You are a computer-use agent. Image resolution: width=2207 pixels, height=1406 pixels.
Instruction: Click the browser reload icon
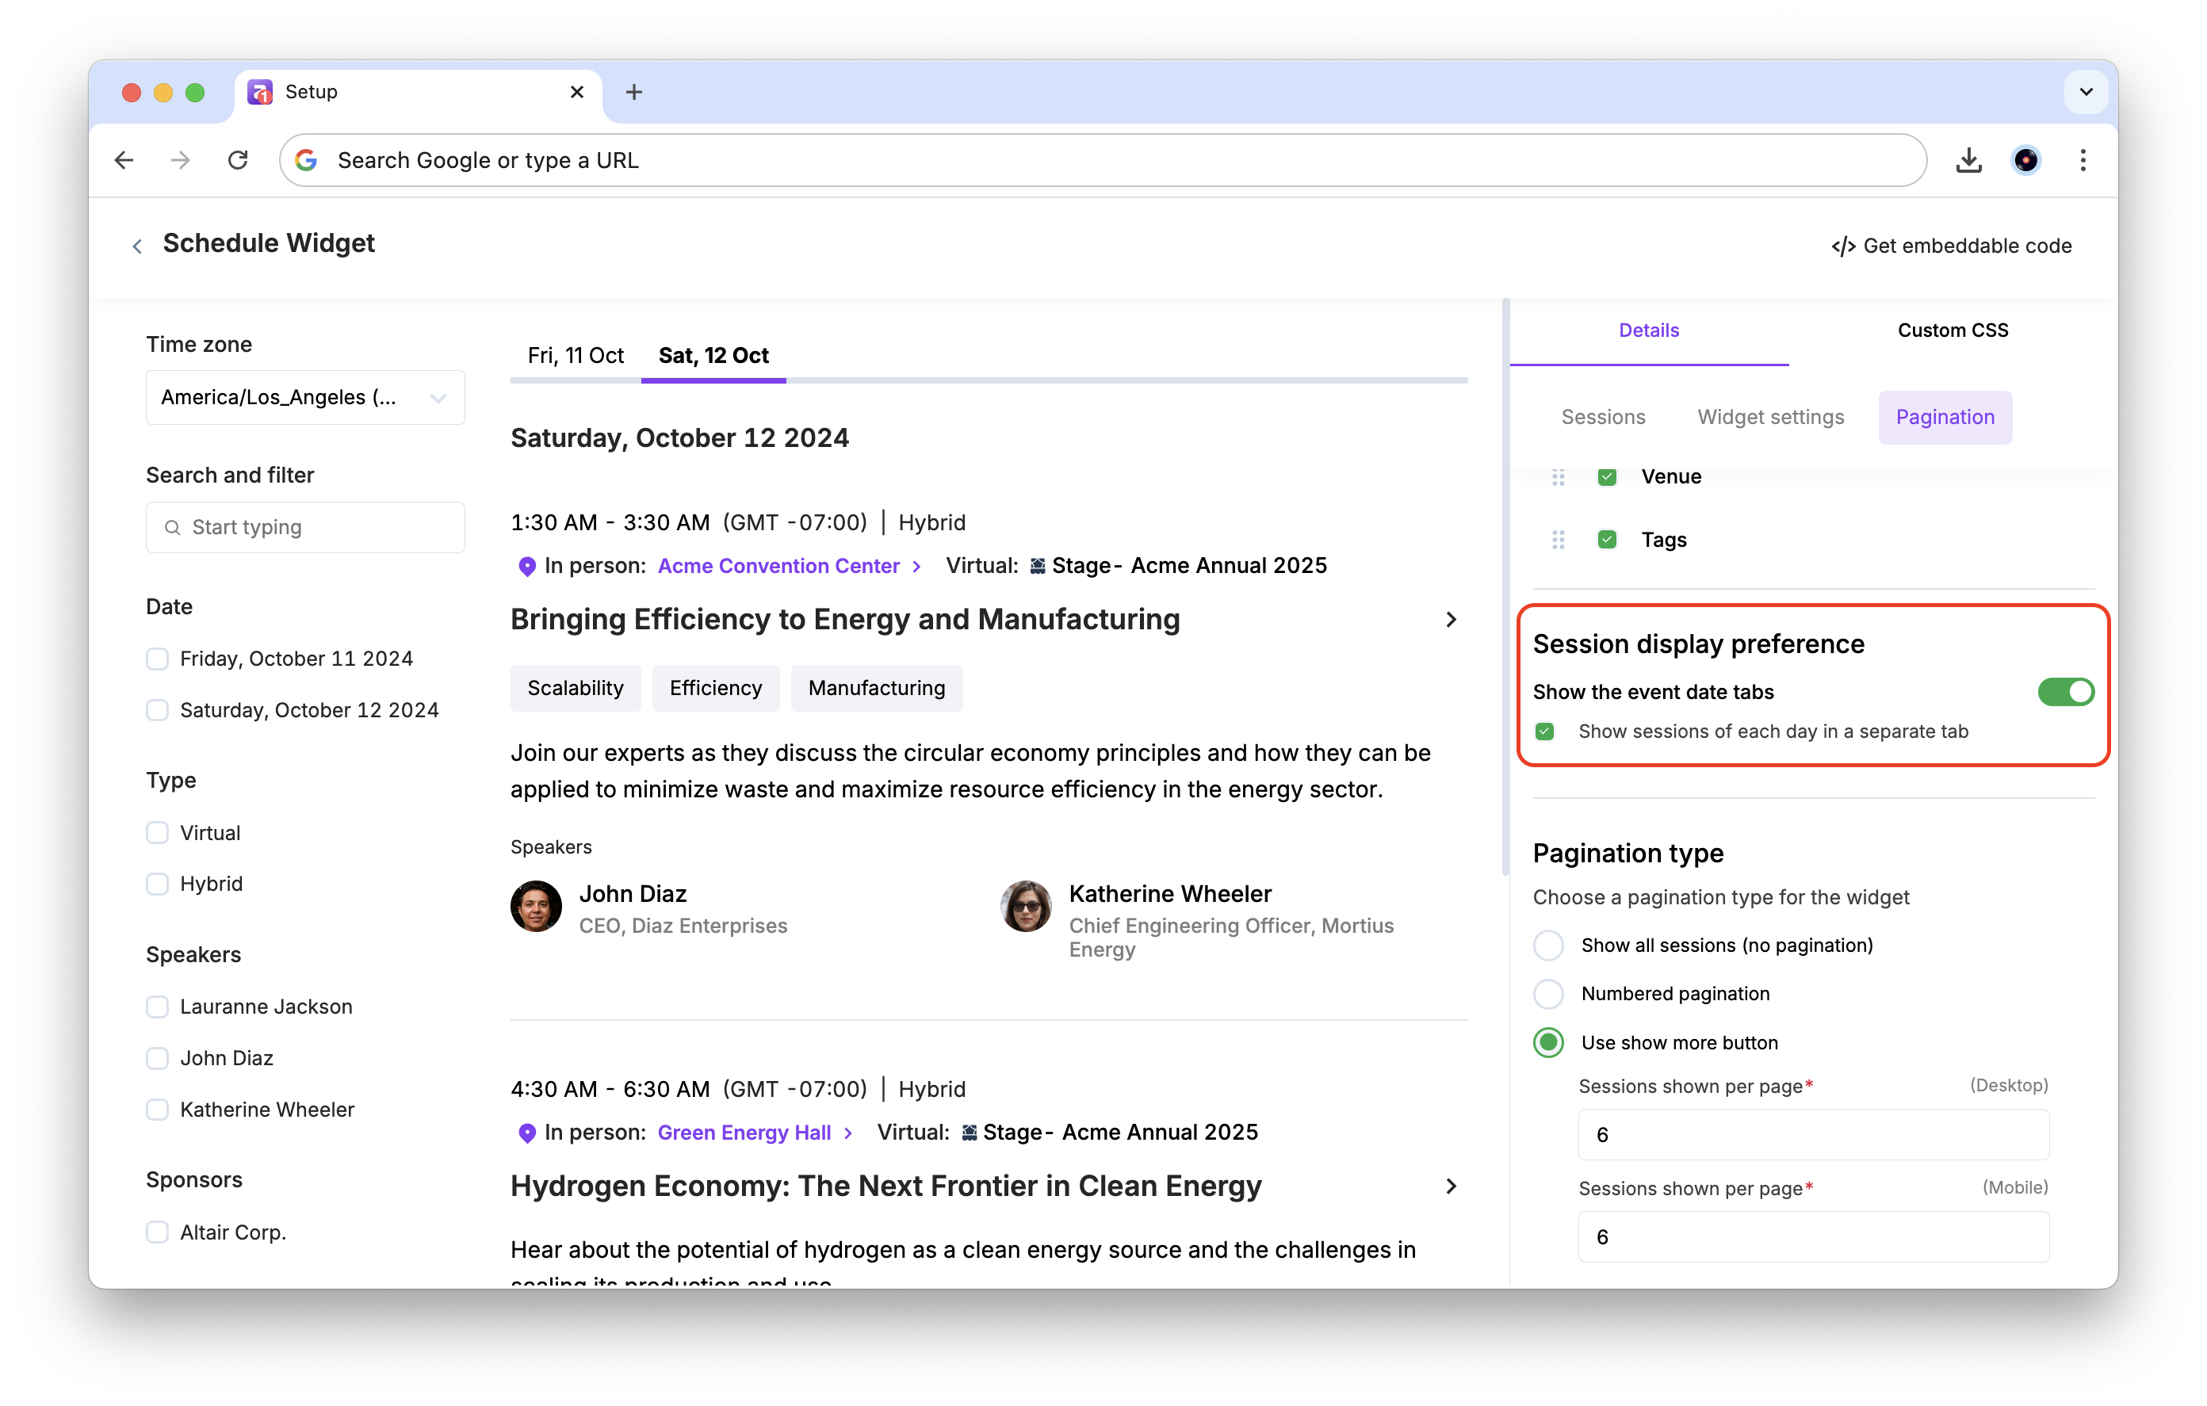tap(237, 160)
